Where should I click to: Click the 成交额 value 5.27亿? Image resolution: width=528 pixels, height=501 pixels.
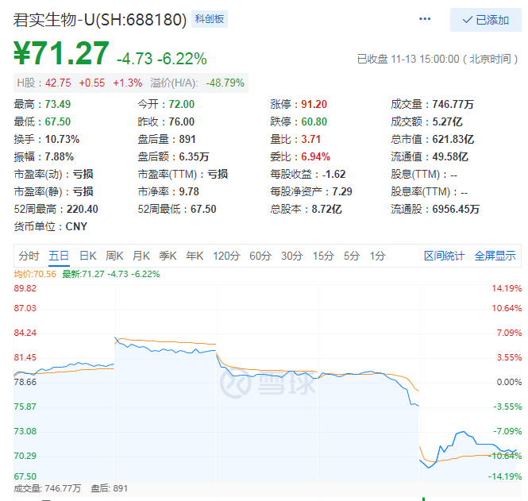click(448, 122)
